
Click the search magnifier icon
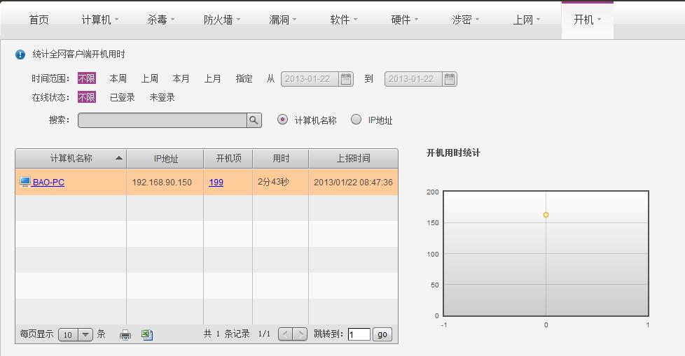(254, 120)
